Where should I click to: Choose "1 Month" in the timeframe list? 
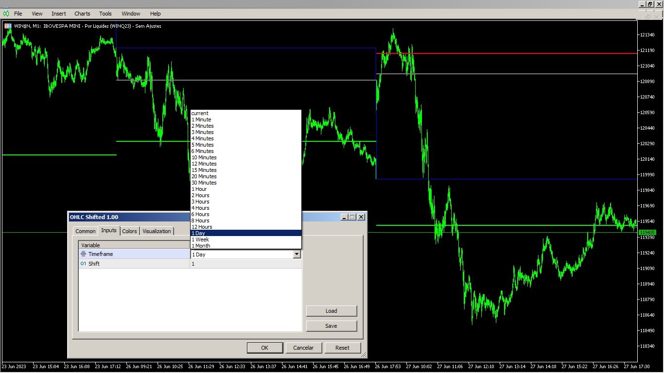201,246
